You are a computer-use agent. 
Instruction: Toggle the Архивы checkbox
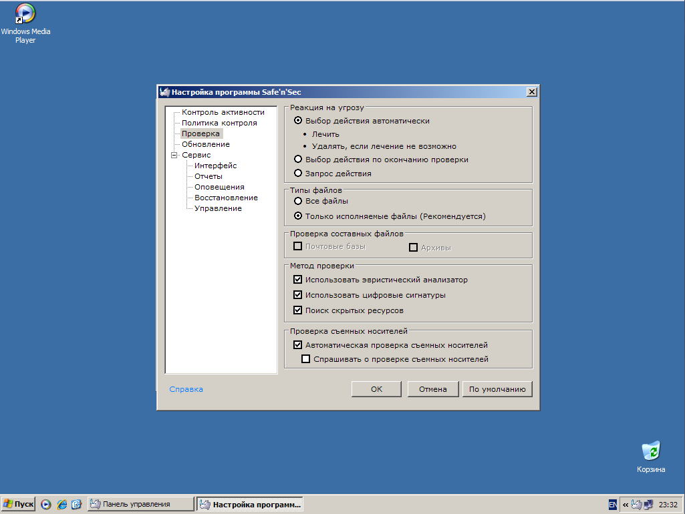click(x=413, y=248)
